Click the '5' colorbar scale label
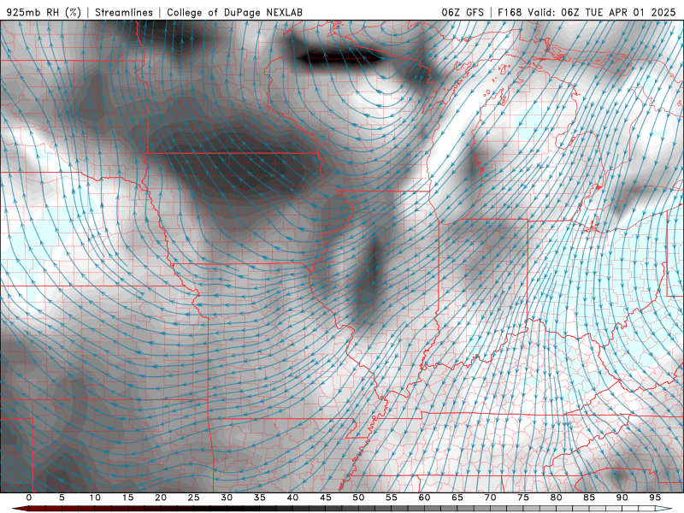This screenshot has width=684, height=513. tap(62, 498)
